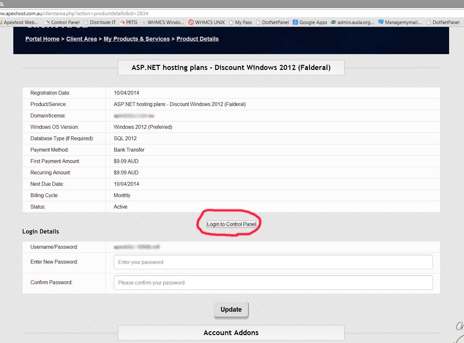The image size is (464, 343).
Task: Open the Control Panel bookmark
Action: [x=62, y=22]
